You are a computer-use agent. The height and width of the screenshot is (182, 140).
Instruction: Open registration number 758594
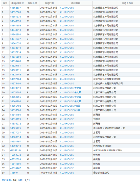(14, 173)
